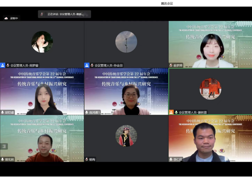
Task: Select 孙金田's round profile avatar
Action: click(126, 42)
